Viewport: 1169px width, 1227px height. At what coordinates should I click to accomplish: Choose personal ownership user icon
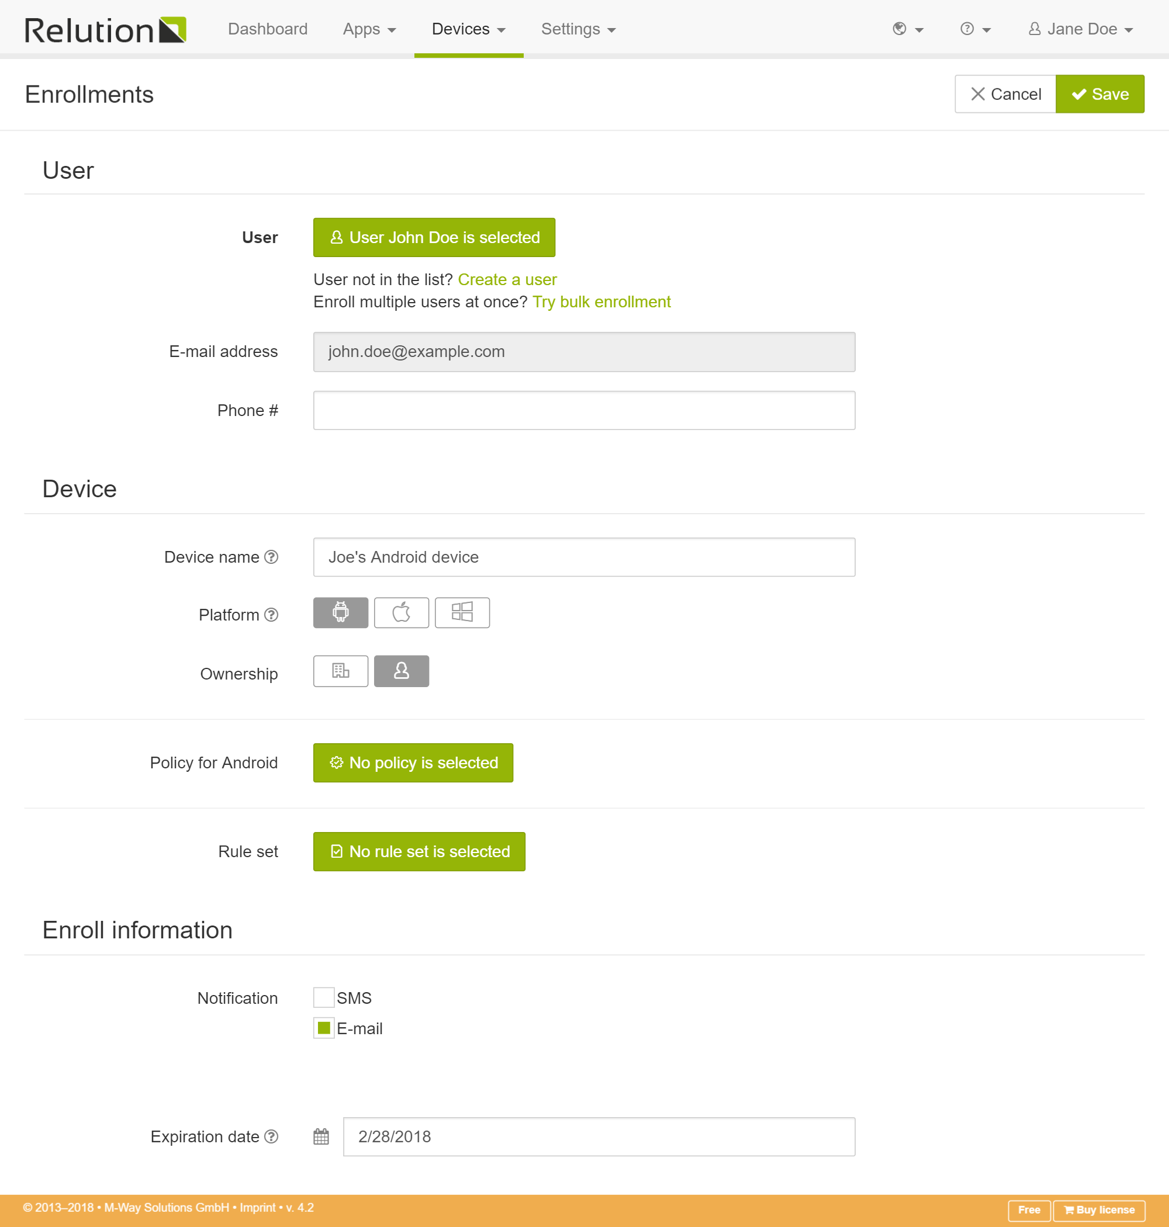402,671
